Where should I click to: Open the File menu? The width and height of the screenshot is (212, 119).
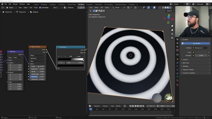[x=6, y=4]
